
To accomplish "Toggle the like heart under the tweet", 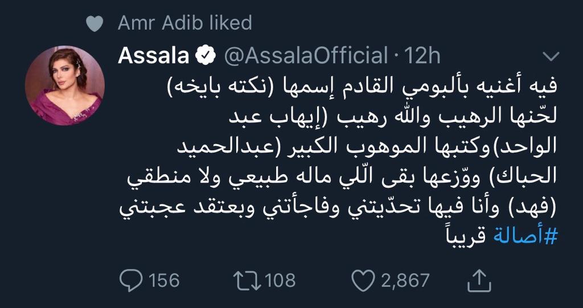I will tap(363, 281).
